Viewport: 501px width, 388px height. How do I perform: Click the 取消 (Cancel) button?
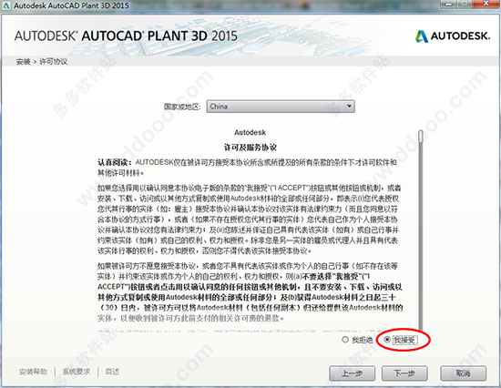pyautogui.click(x=464, y=373)
